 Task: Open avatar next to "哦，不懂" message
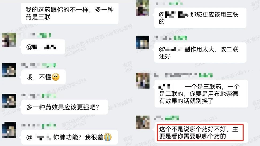click(x=9, y=70)
